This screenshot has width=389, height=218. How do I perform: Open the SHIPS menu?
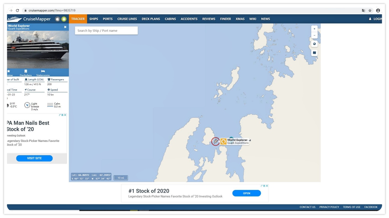[94, 19]
